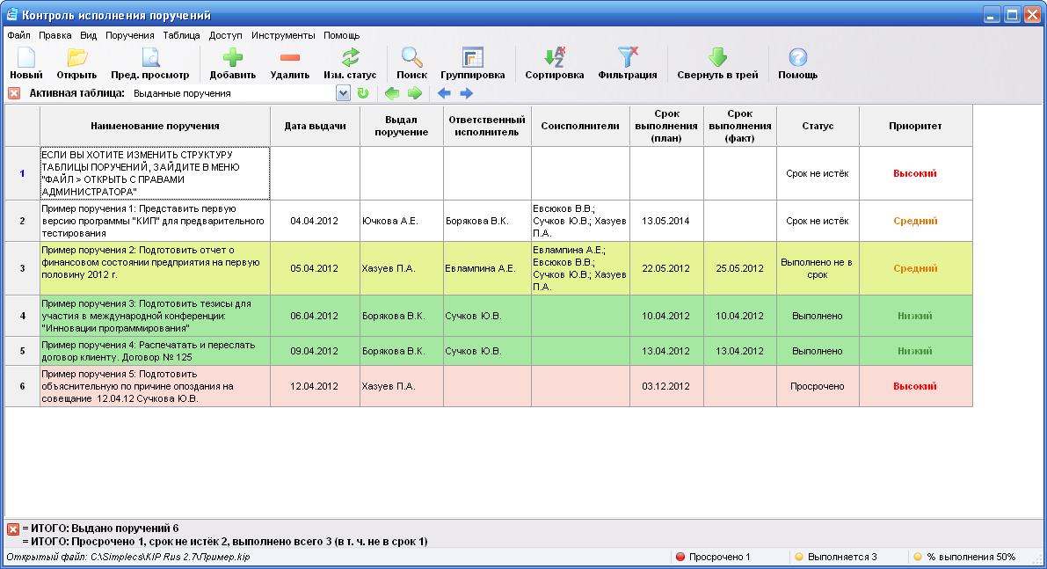This screenshot has height=569, width=1047.
Task: Open Поиск search tool
Action: (x=411, y=63)
